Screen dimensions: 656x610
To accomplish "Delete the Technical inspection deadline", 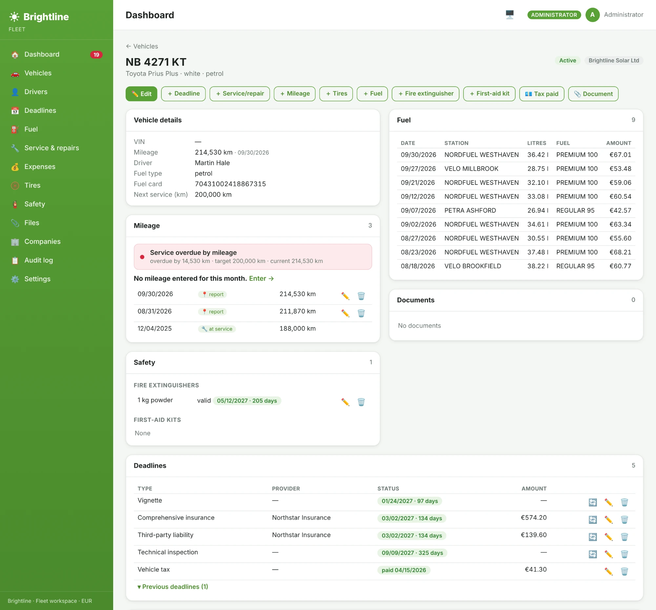I will [x=624, y=554].
